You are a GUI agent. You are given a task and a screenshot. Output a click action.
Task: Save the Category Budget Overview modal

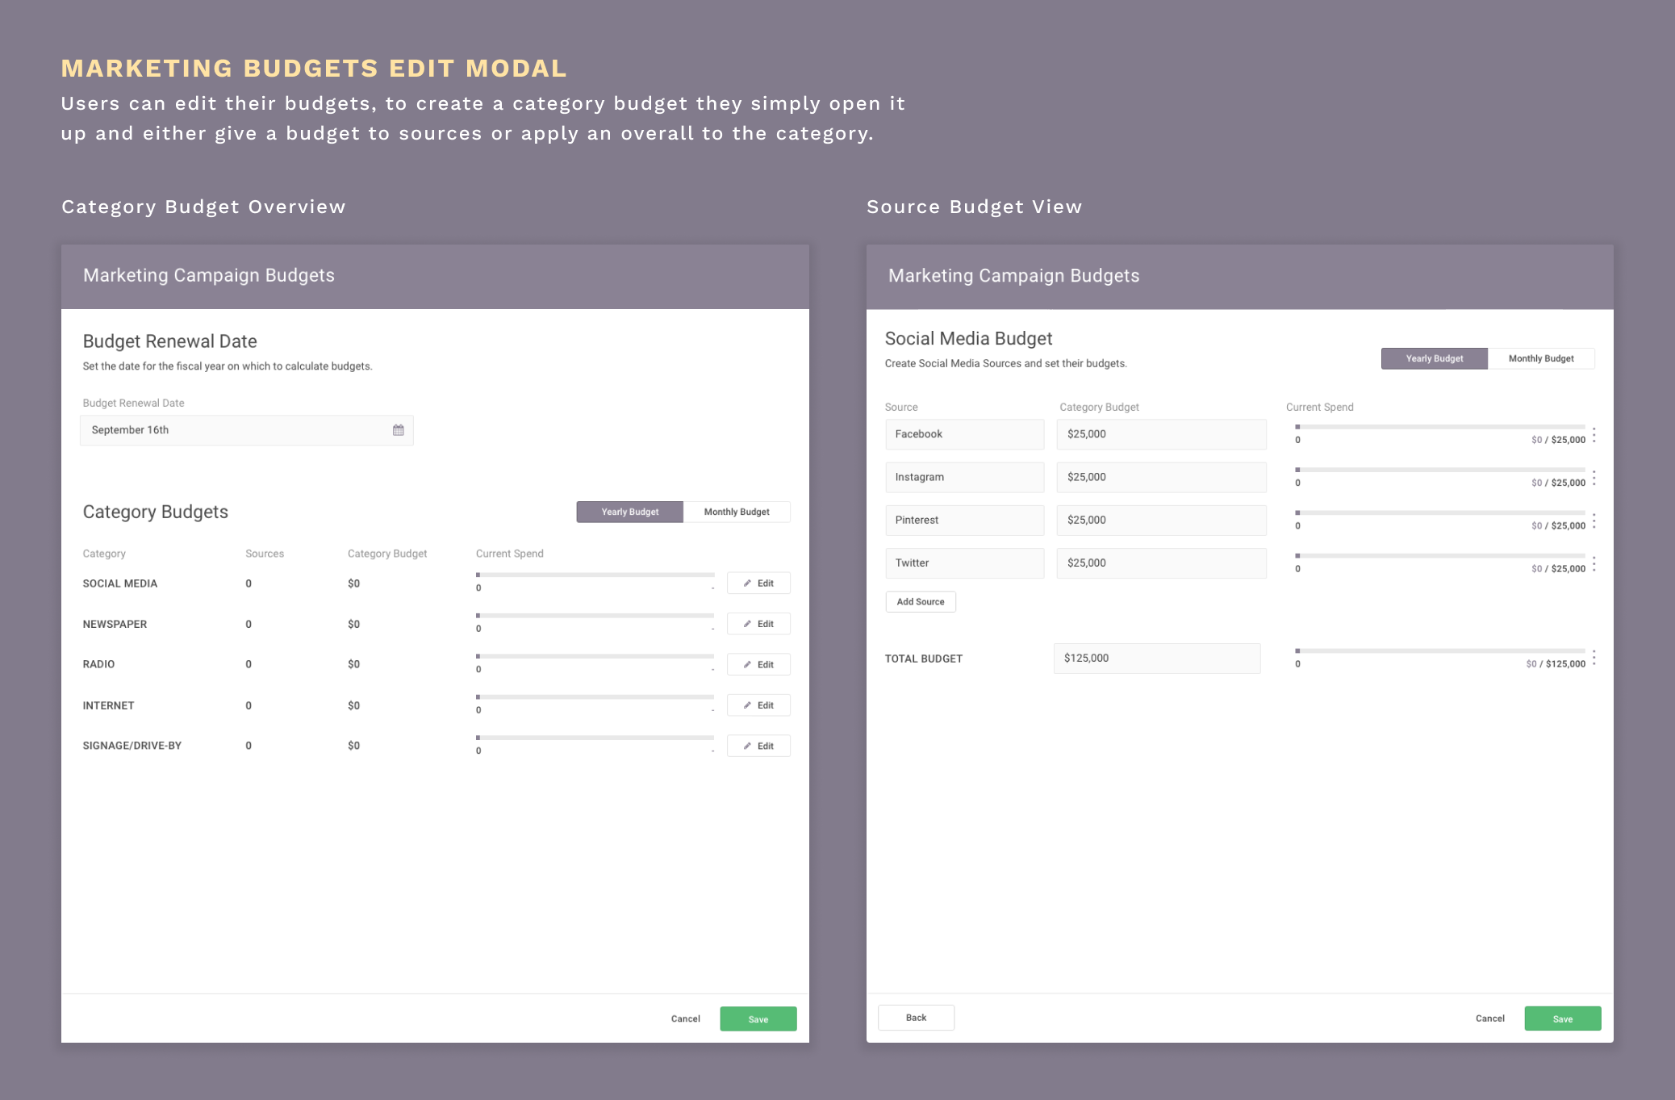[758, 1018]
